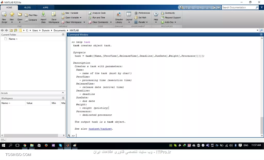Screen dimensions: 264x160
Task: Click the quick access save icon
Action: 186,7
